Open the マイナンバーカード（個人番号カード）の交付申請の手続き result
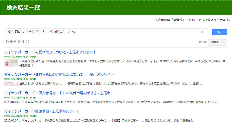This screenshot has width=233, height=125. click(x=59, y=93)
